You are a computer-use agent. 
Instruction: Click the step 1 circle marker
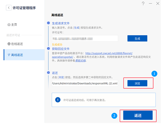(x=48, y=23)
